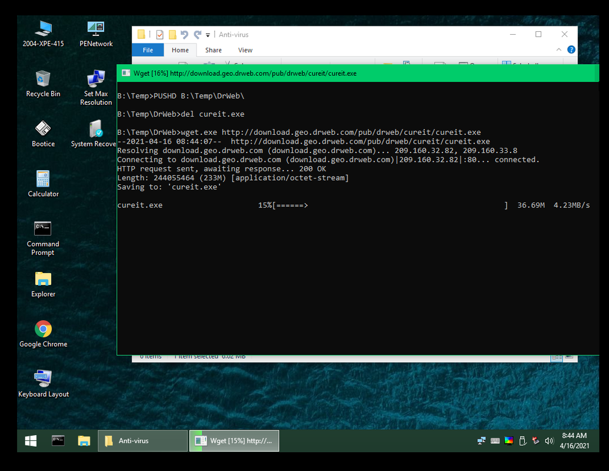Click the New Folder quick access icon
This screenshot has height=471, width=609.
(x=172, y=35)
